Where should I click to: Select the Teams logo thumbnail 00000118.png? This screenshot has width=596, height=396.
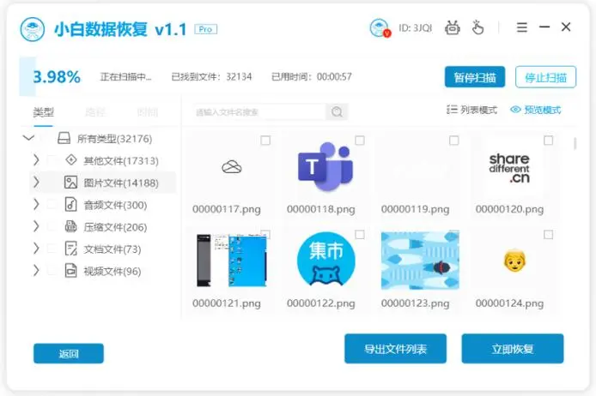point(325,167)
